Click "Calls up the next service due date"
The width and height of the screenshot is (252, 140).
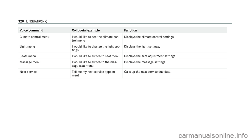click(x=148, y=72)
